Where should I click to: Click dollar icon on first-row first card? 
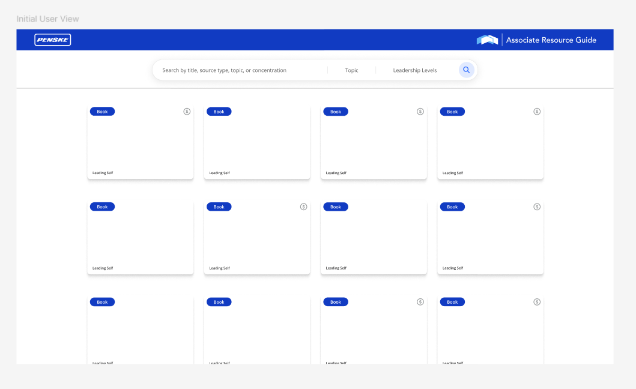[x=187, y=112]
